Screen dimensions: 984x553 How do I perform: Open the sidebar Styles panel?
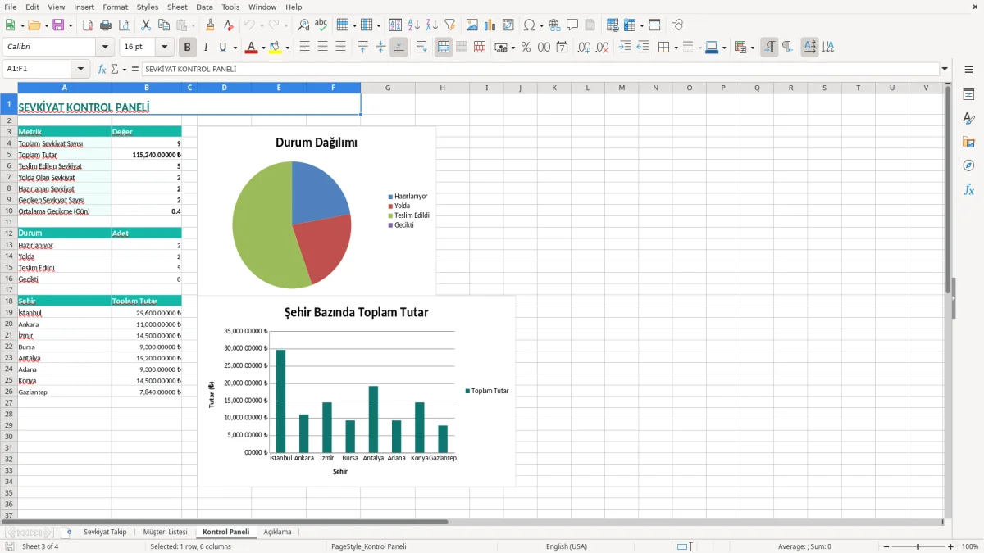[968, 118]
